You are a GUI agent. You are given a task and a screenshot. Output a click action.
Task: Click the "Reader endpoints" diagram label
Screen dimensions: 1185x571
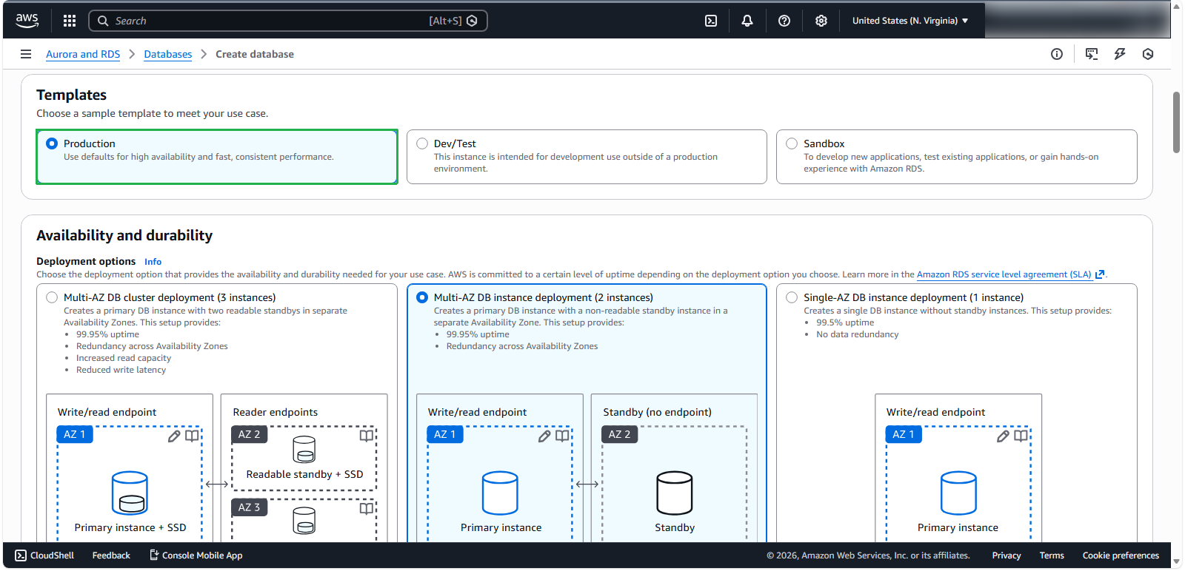point(276,412)
